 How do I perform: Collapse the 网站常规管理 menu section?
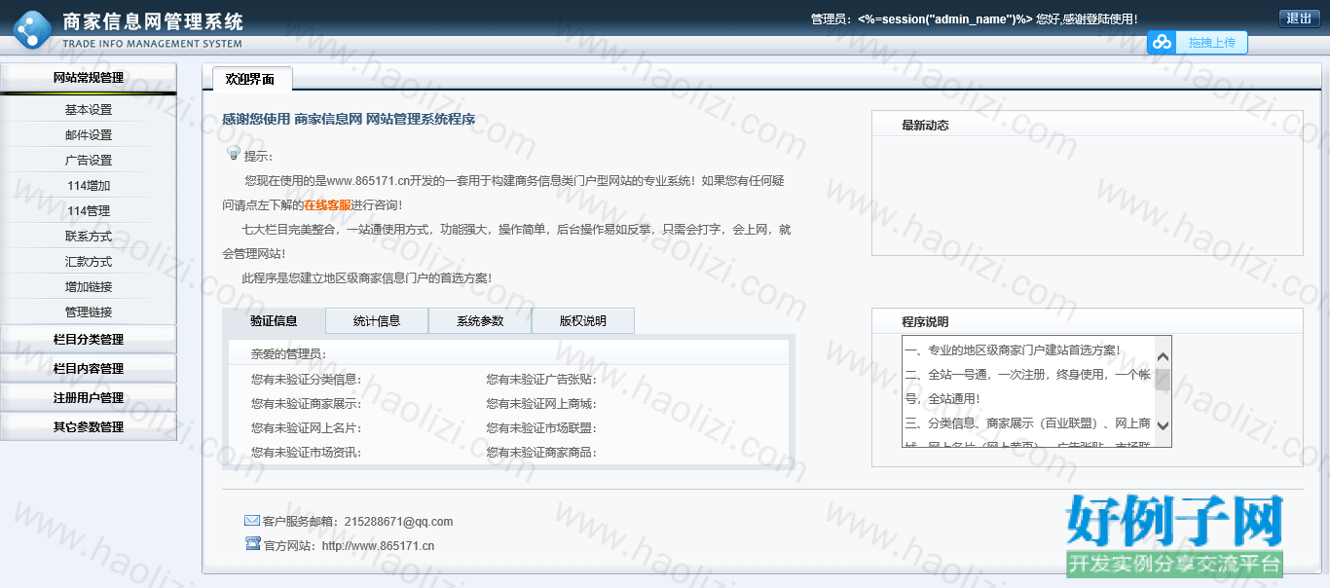[89, 78]
